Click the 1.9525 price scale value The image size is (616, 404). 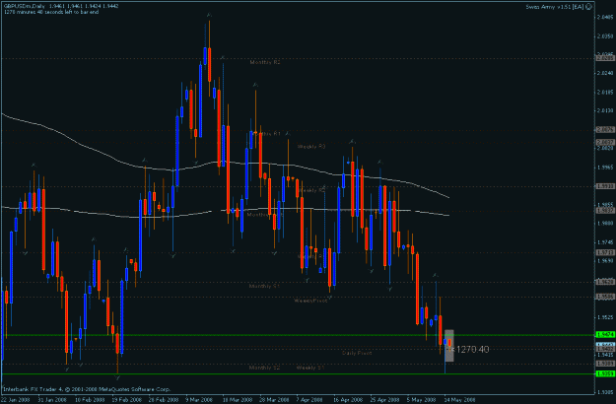[605, 317]
